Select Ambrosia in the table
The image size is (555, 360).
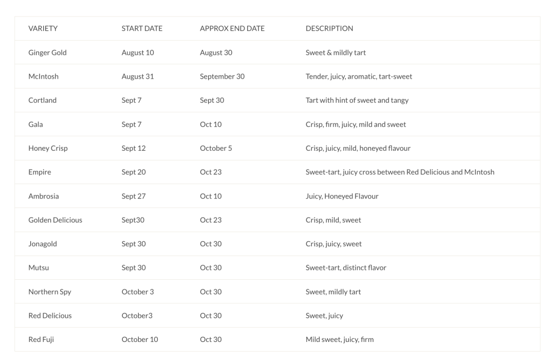tap(44, 196)
